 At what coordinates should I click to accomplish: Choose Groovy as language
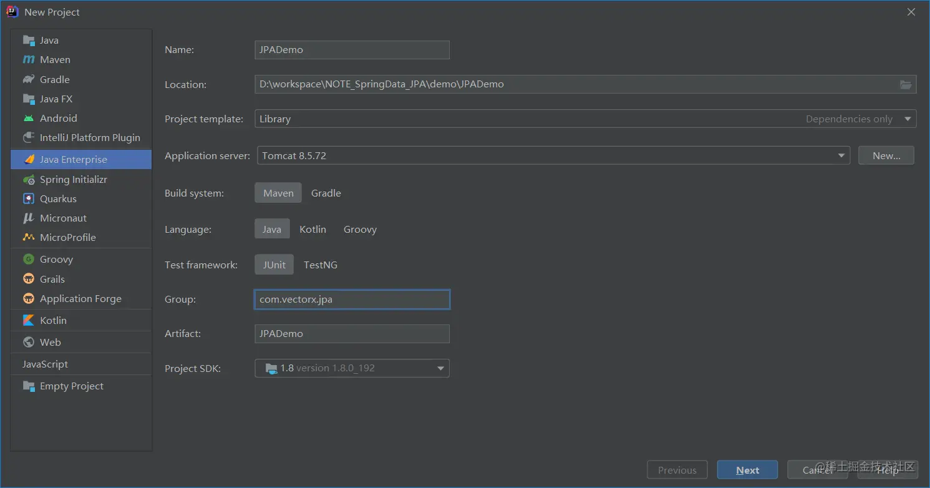(360, 229)
